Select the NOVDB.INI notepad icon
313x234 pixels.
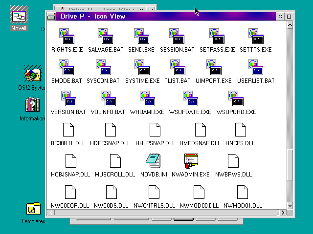(x=153, y=161)
